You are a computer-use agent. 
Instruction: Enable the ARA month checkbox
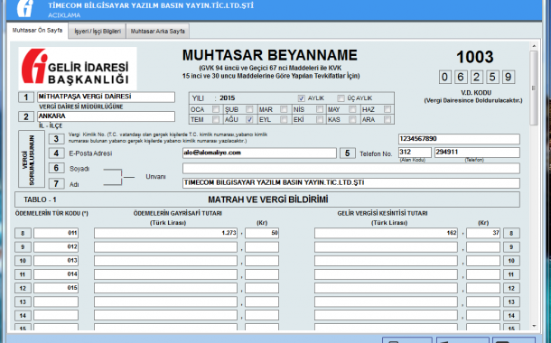(x=388, y=120)
